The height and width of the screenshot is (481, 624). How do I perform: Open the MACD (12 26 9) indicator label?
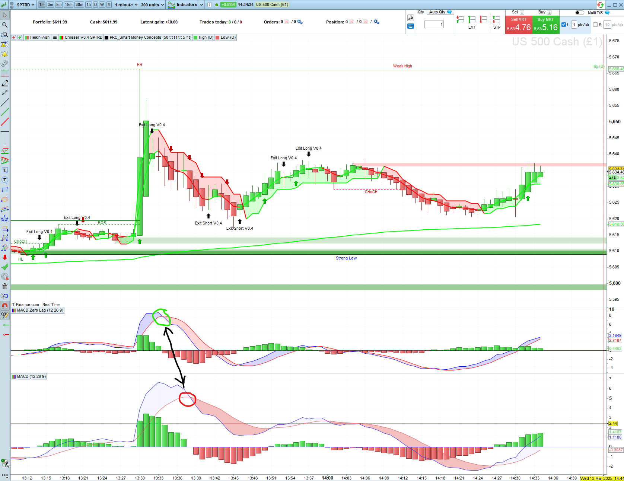point(29,376)
